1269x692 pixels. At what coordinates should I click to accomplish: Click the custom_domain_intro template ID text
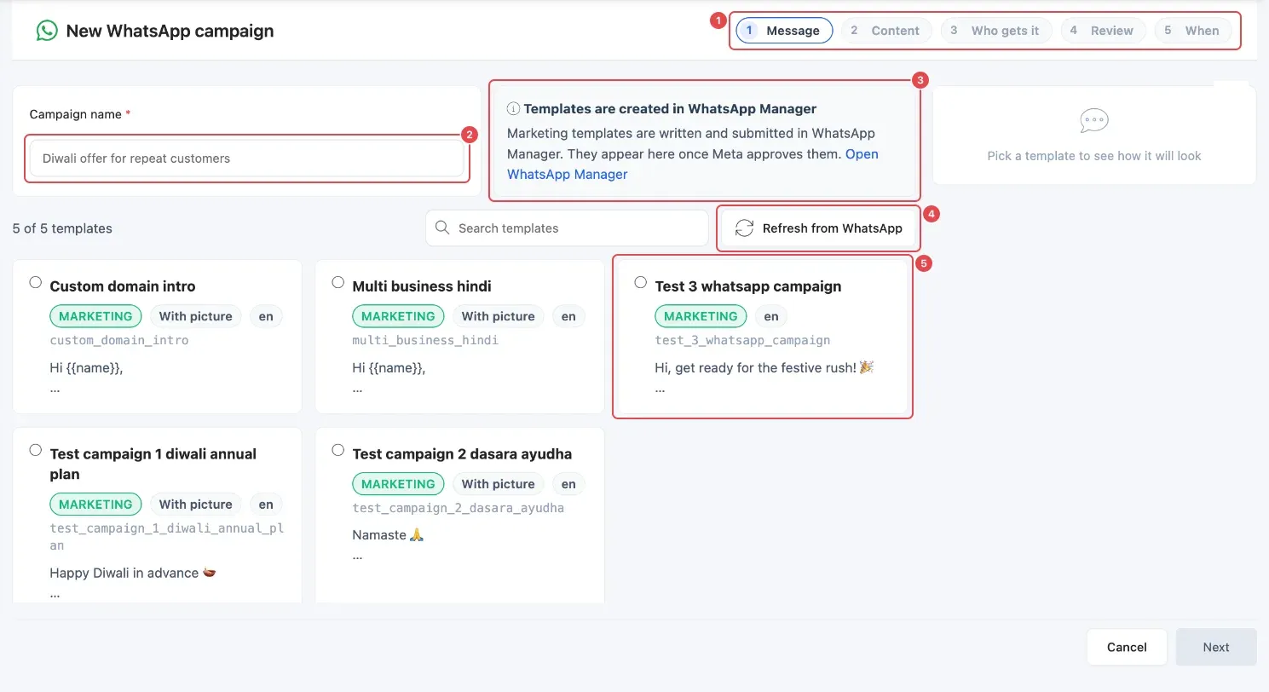point(119,340)
